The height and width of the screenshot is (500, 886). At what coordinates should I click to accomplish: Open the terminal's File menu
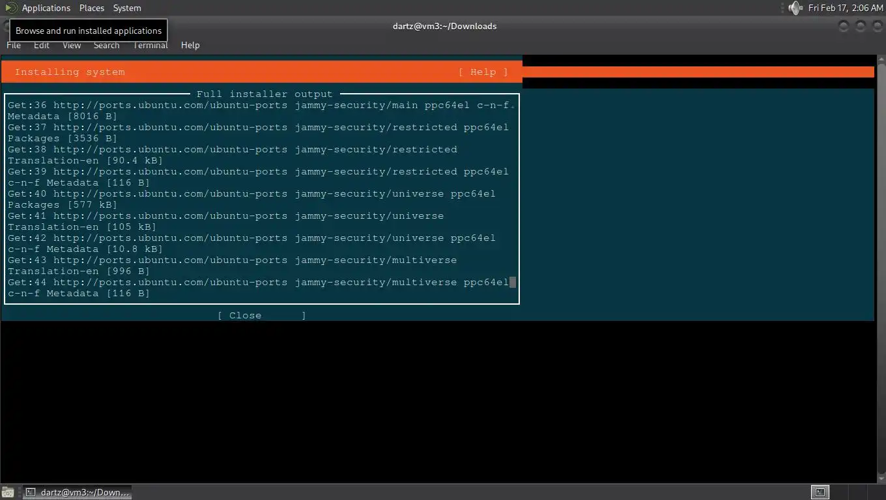coord(14,45)
